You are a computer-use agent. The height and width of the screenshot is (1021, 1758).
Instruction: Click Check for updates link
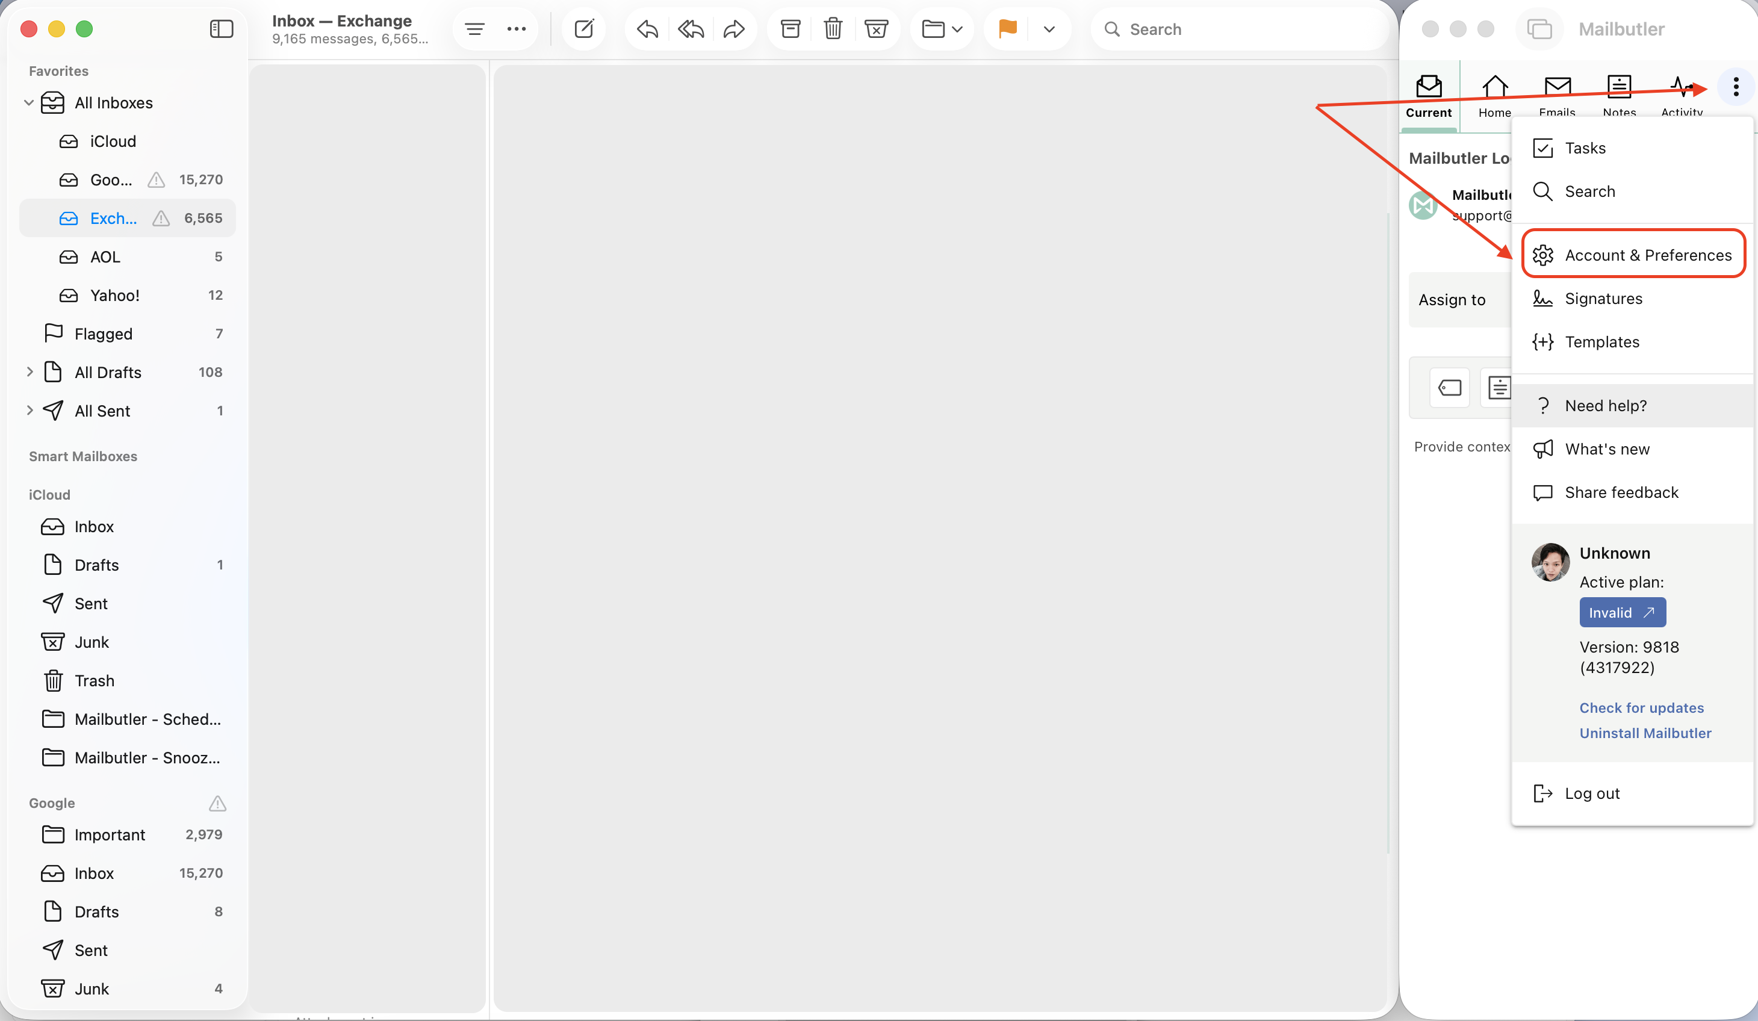[1641, 707]
